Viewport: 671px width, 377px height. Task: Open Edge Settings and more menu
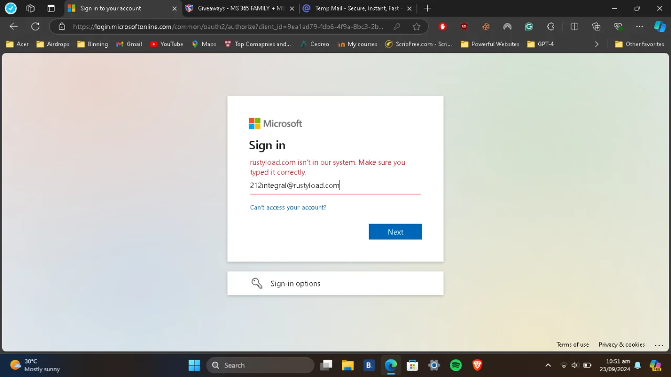(640, 27)
